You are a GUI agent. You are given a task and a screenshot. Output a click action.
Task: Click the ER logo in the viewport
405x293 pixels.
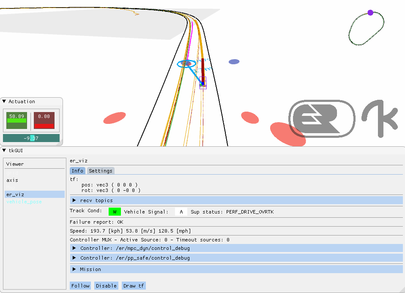322,119
